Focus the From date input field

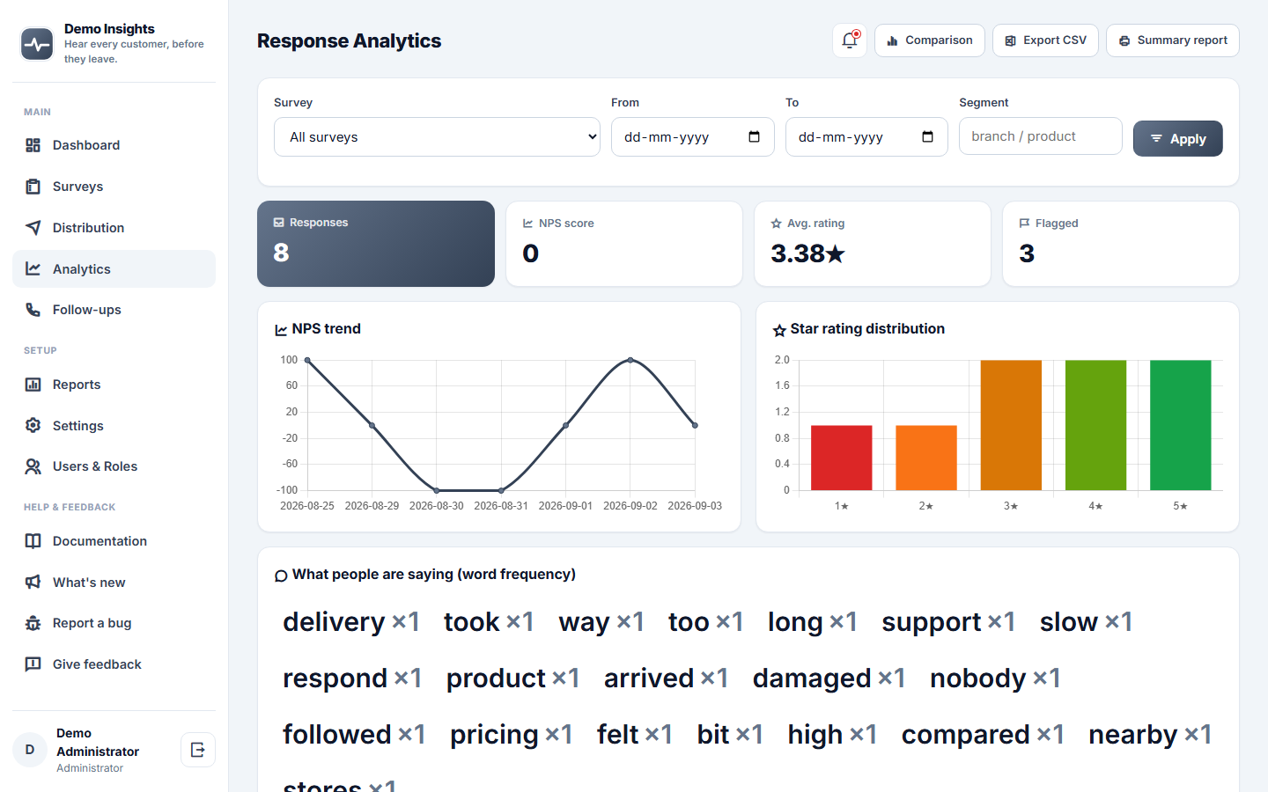point(693,137)
